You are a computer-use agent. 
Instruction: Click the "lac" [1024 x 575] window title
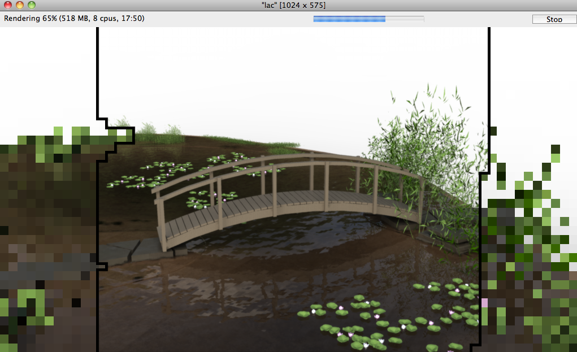click(x=289, y=5)
